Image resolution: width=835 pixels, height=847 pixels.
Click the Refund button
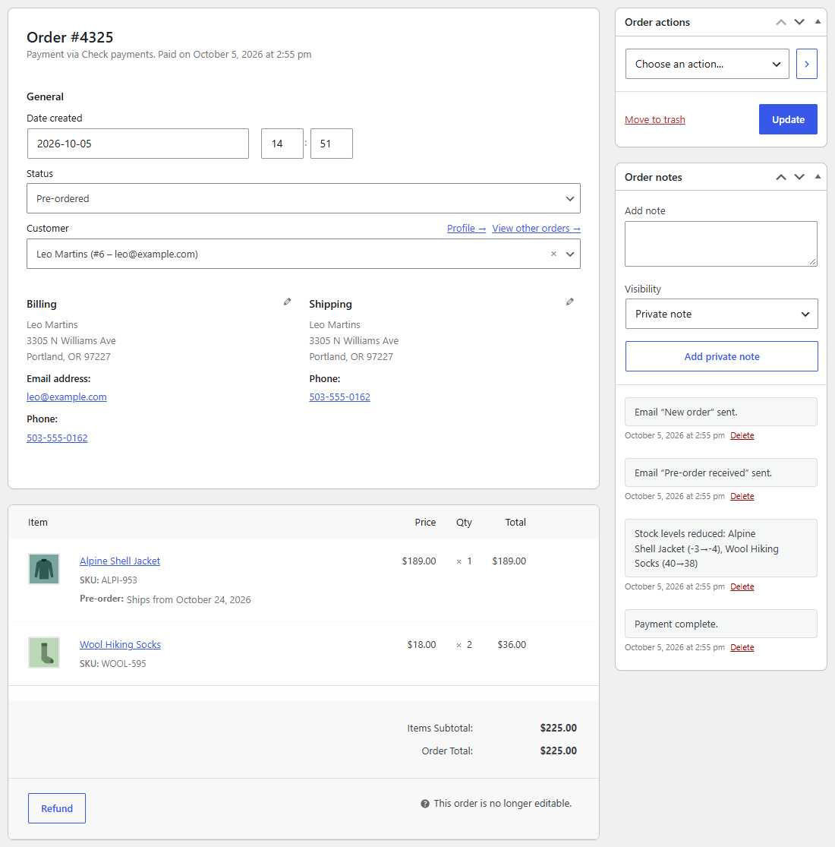57,808
